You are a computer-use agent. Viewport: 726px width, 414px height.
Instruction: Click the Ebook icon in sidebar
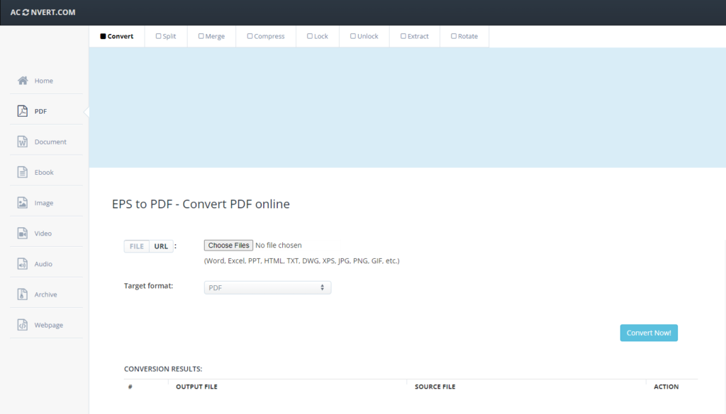pos(23,172)
